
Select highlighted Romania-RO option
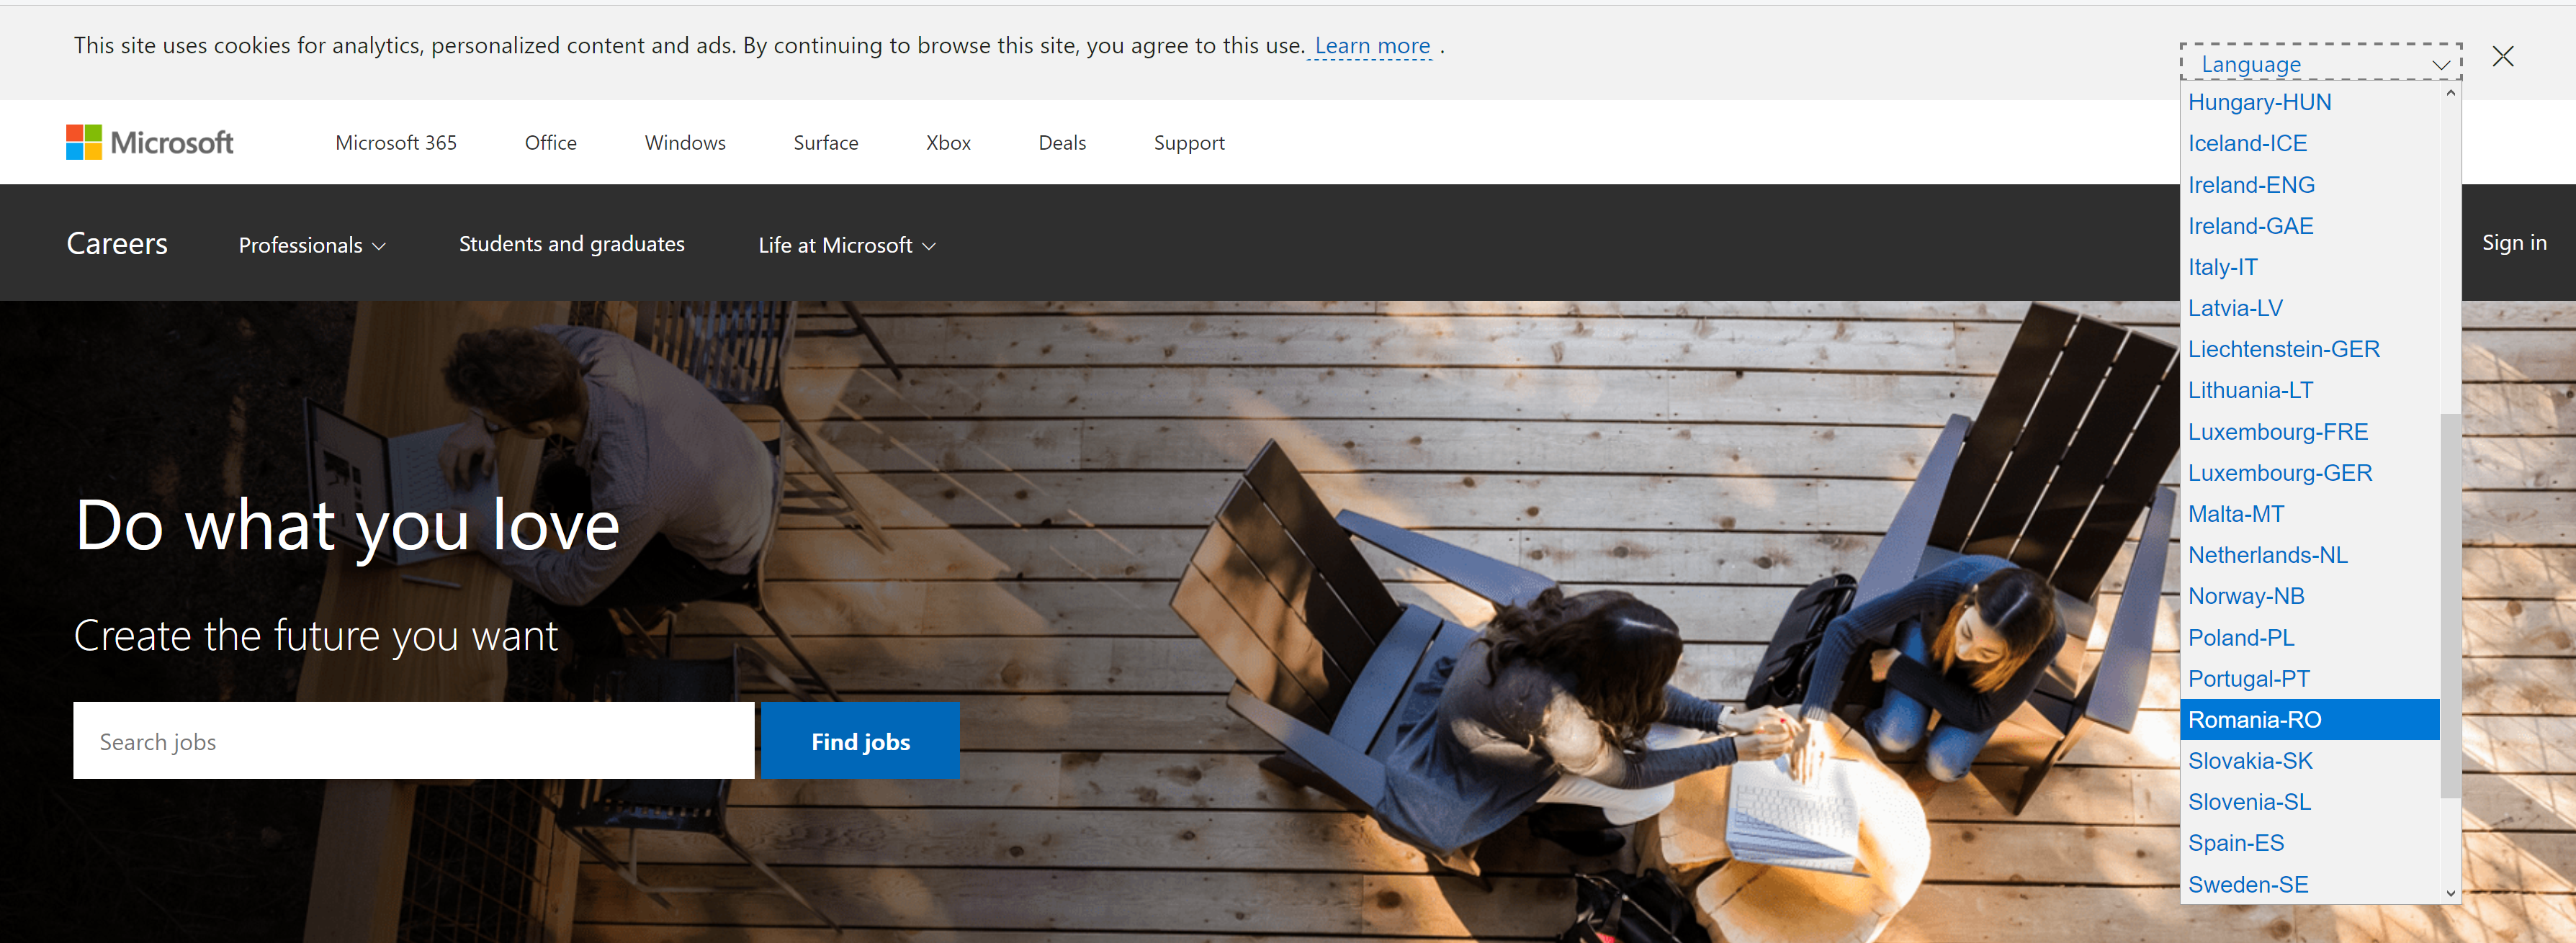(2310, 720)
